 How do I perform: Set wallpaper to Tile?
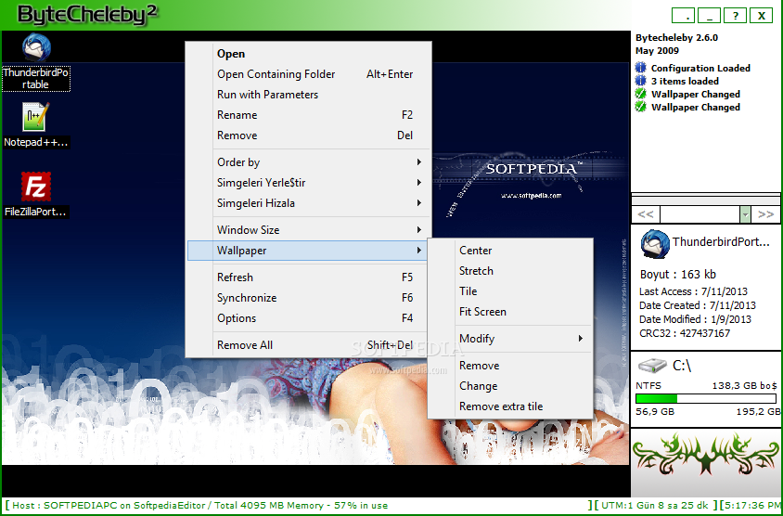click(x=510, y=291)
